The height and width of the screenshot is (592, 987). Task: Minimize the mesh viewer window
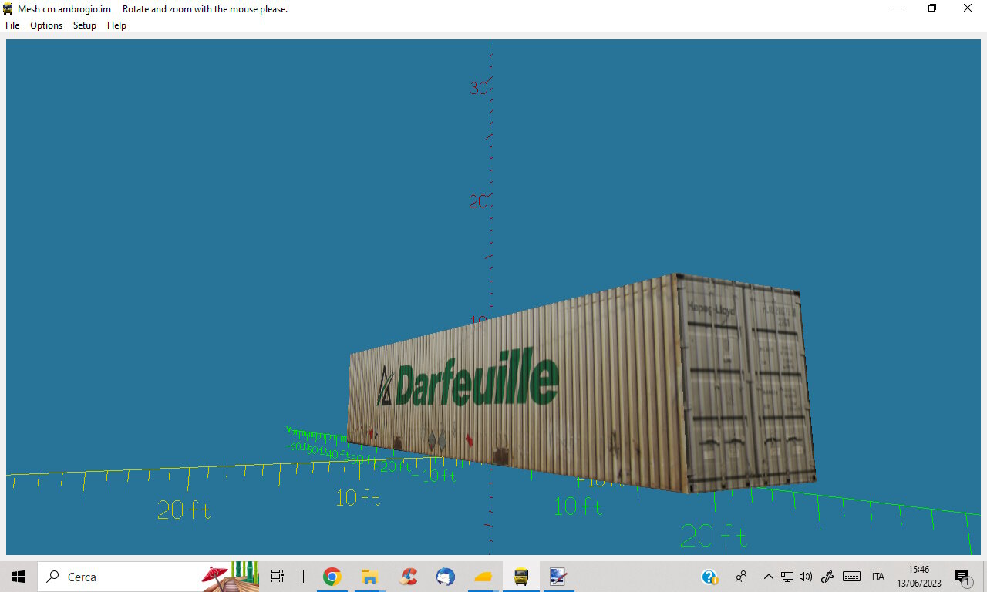[898, 8]
